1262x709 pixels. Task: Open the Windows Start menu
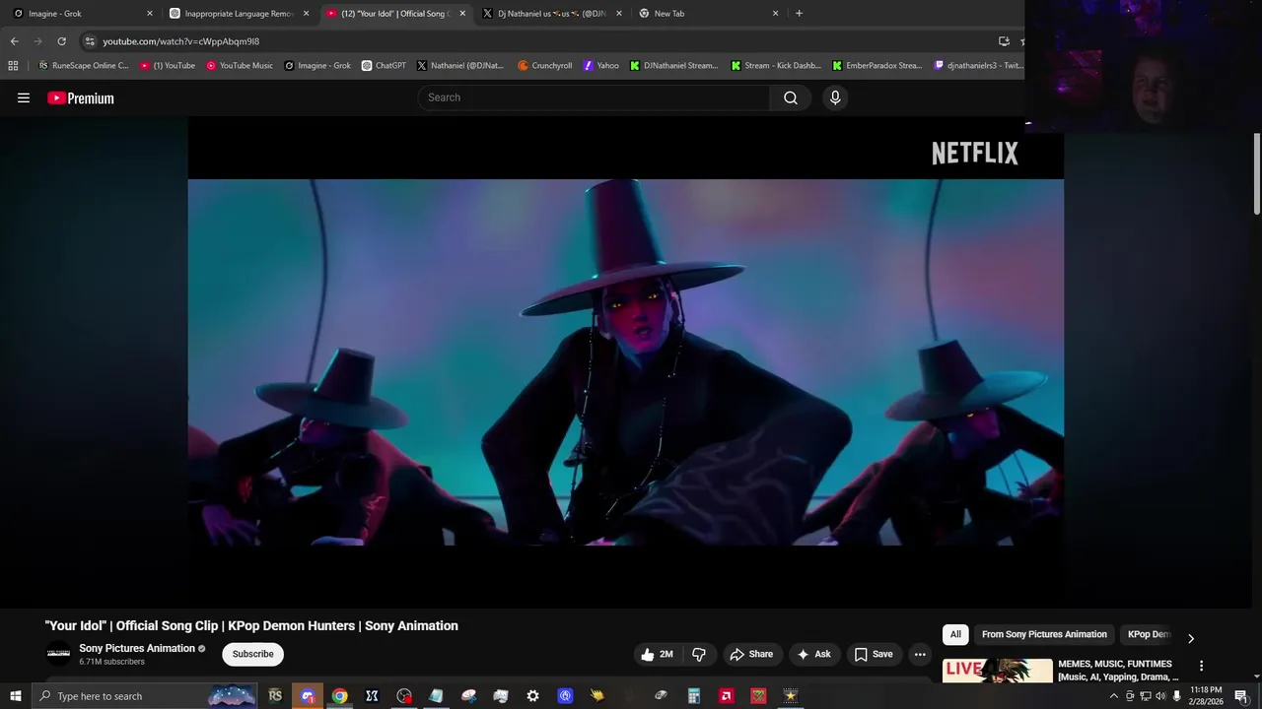15,696
